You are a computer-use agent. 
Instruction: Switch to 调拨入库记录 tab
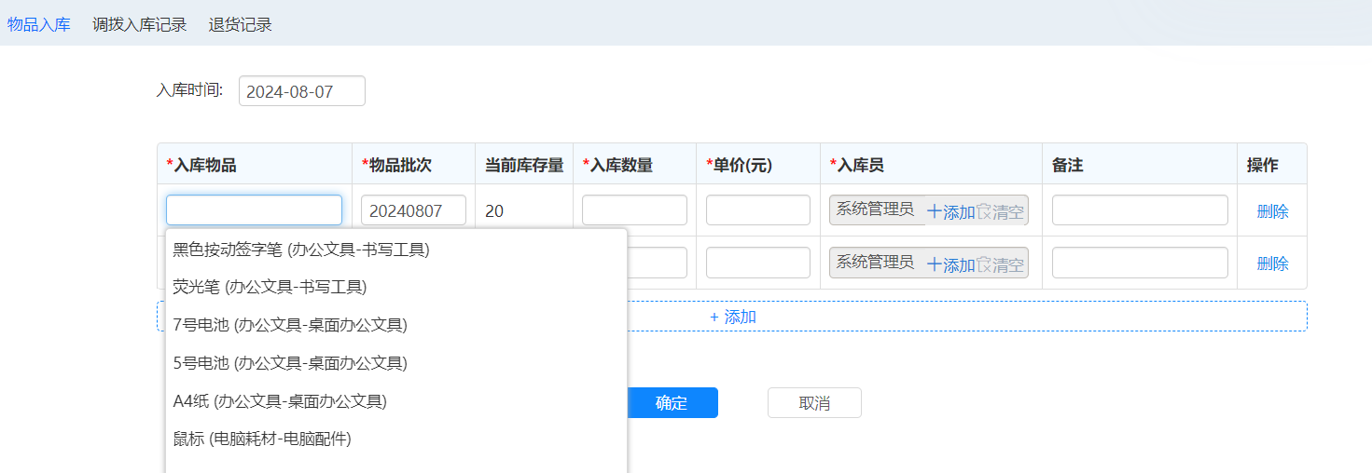click(x=139, y=24)
